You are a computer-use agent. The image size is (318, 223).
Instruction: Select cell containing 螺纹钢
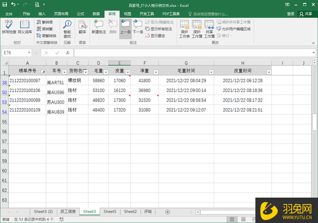tap(78, 81)
